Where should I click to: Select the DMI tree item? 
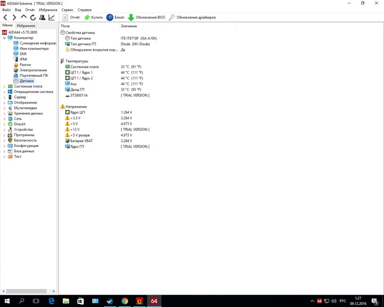(20, 54)
